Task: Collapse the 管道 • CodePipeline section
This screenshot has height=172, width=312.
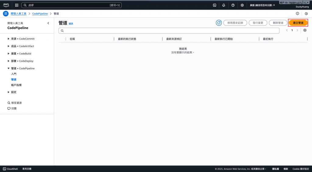Action: click(x=21, y=68)
